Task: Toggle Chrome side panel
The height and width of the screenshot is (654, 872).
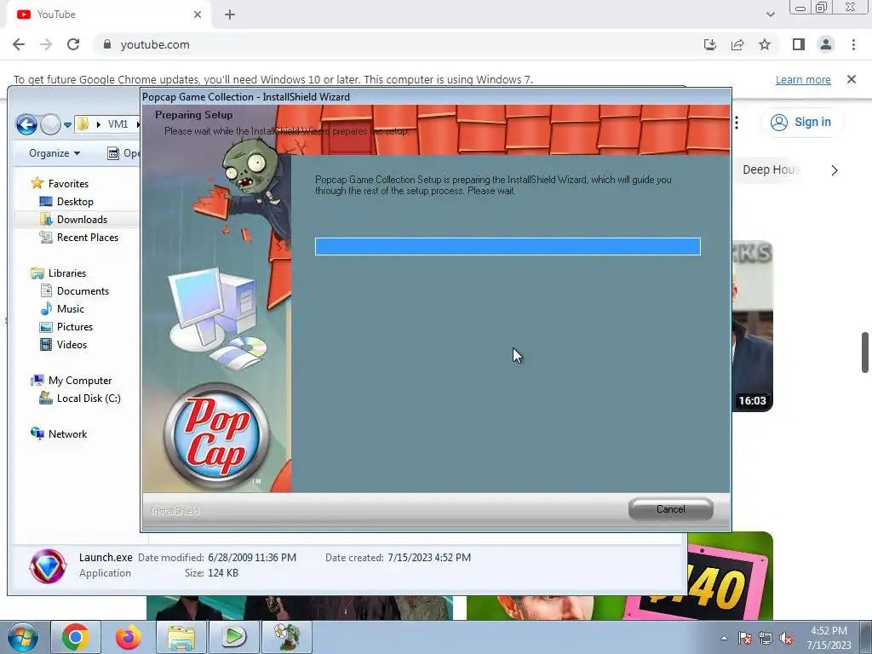Action: [799, 44]
